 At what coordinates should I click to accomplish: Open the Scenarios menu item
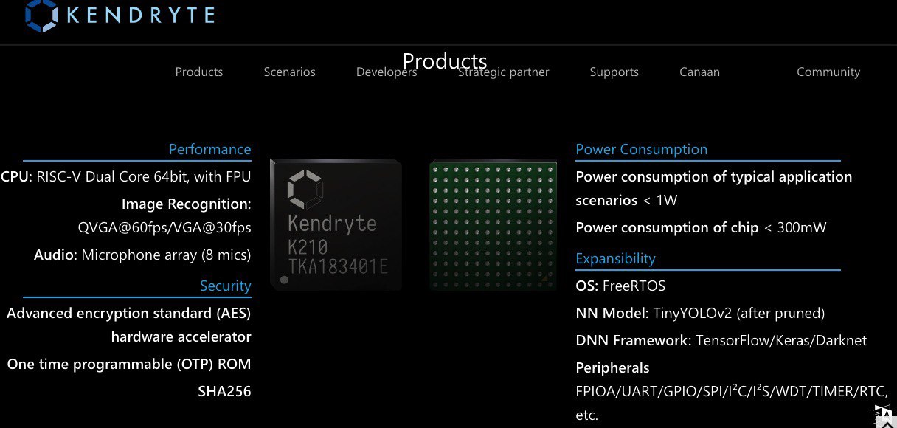(289, 72)
